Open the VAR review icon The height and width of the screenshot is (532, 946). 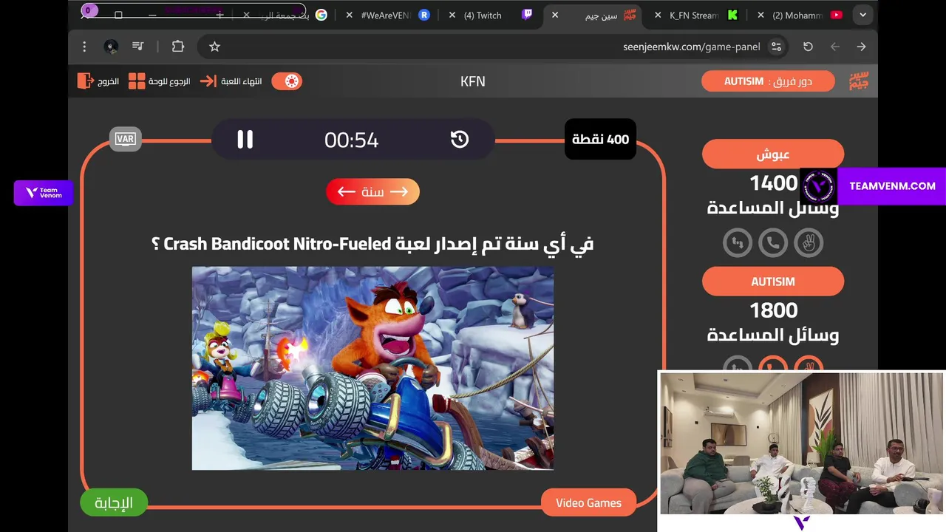click(125, 139)
